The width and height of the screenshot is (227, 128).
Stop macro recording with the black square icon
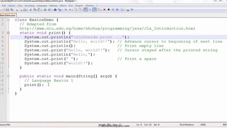pyautogui.click(x=109, y=10)
